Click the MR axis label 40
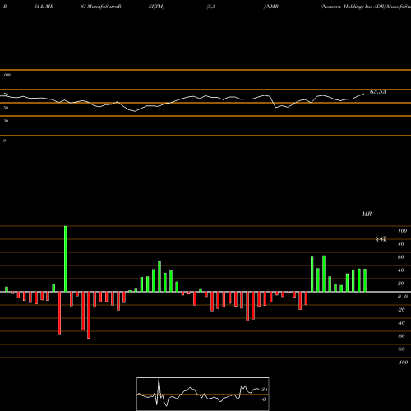 tap(401, 270)
